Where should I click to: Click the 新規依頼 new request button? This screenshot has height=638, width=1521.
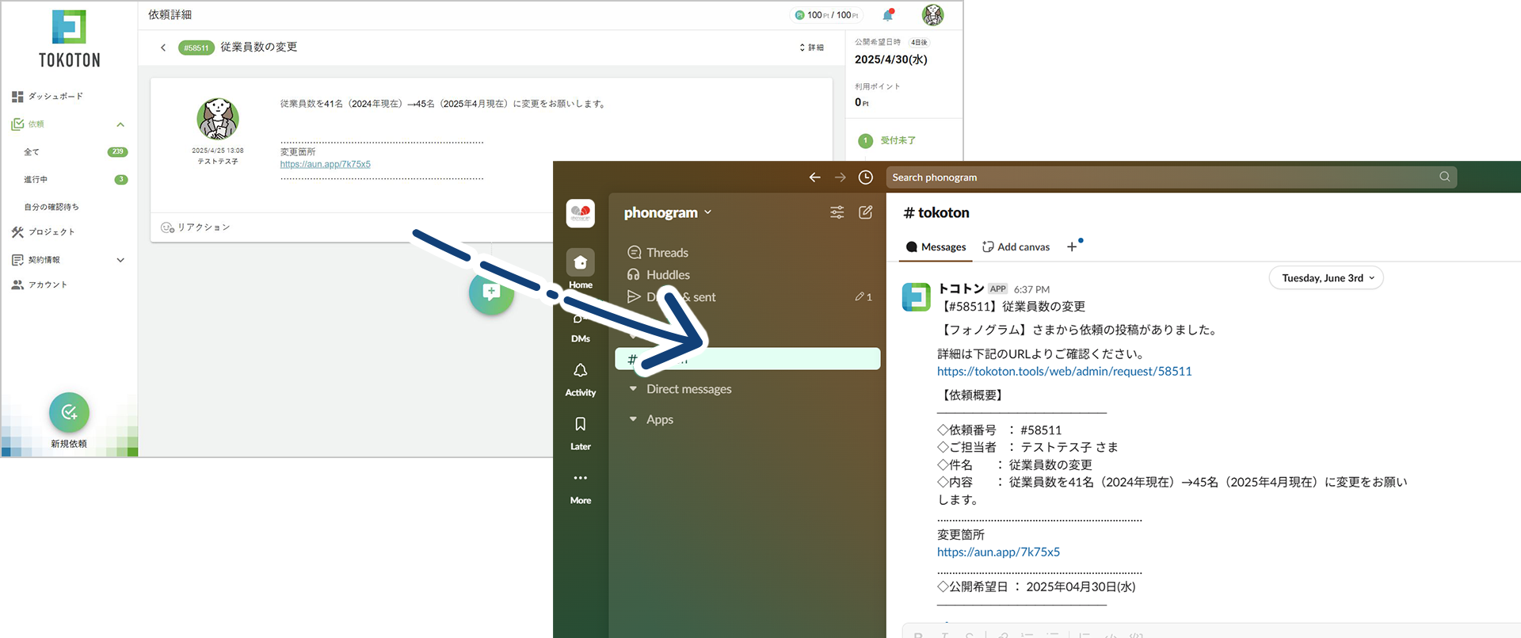[x=69, y=412]
